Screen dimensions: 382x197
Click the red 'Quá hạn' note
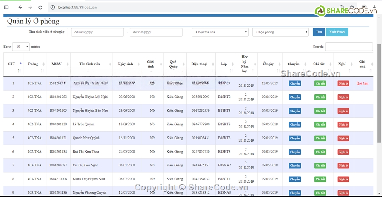click(362, 83)
